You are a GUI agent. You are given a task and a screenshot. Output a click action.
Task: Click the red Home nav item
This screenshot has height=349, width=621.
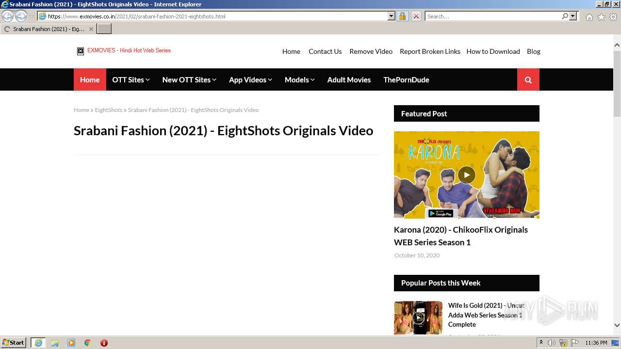pos(90,79)
